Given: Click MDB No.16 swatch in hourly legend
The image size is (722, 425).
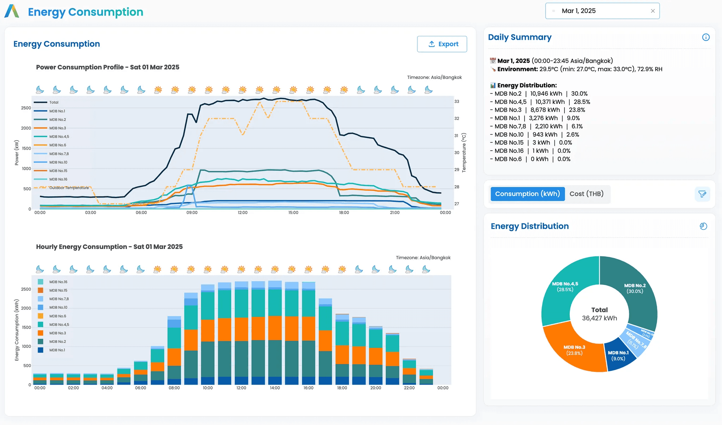Looking at the screenshot, I should [41, 282].
